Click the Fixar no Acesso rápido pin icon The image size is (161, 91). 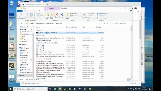pyautogui.click(x=21, y=15)
